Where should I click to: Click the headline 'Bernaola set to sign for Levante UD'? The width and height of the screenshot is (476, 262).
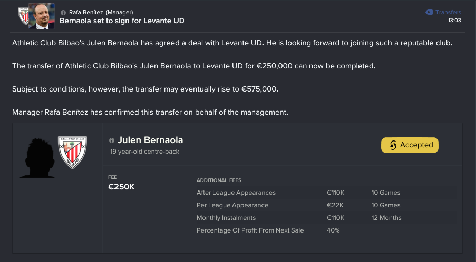(x=122, y=21)
